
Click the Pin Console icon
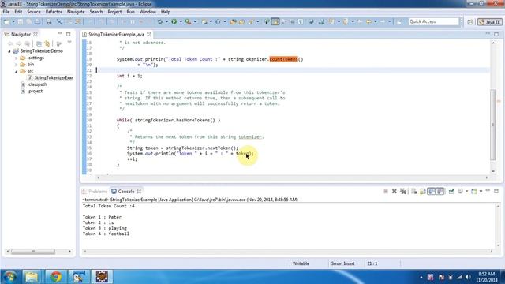point(451,191)
